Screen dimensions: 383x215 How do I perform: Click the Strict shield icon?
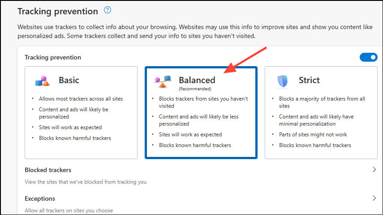pos(283,81)
